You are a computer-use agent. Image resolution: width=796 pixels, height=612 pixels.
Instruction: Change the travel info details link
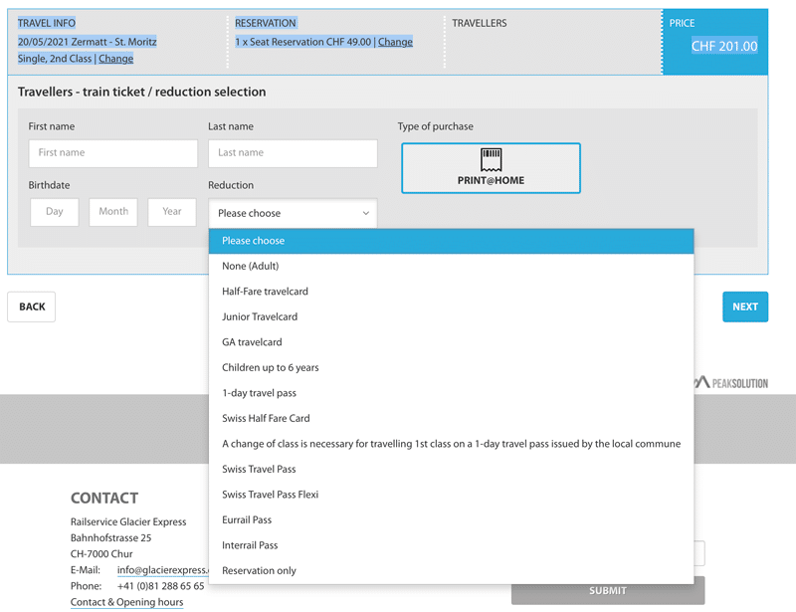pyautogui.click(x=115, y=59)
